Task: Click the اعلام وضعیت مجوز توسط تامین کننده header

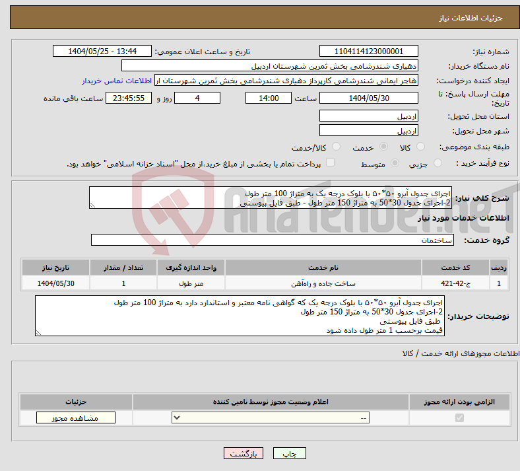Action: coord(271,402)
